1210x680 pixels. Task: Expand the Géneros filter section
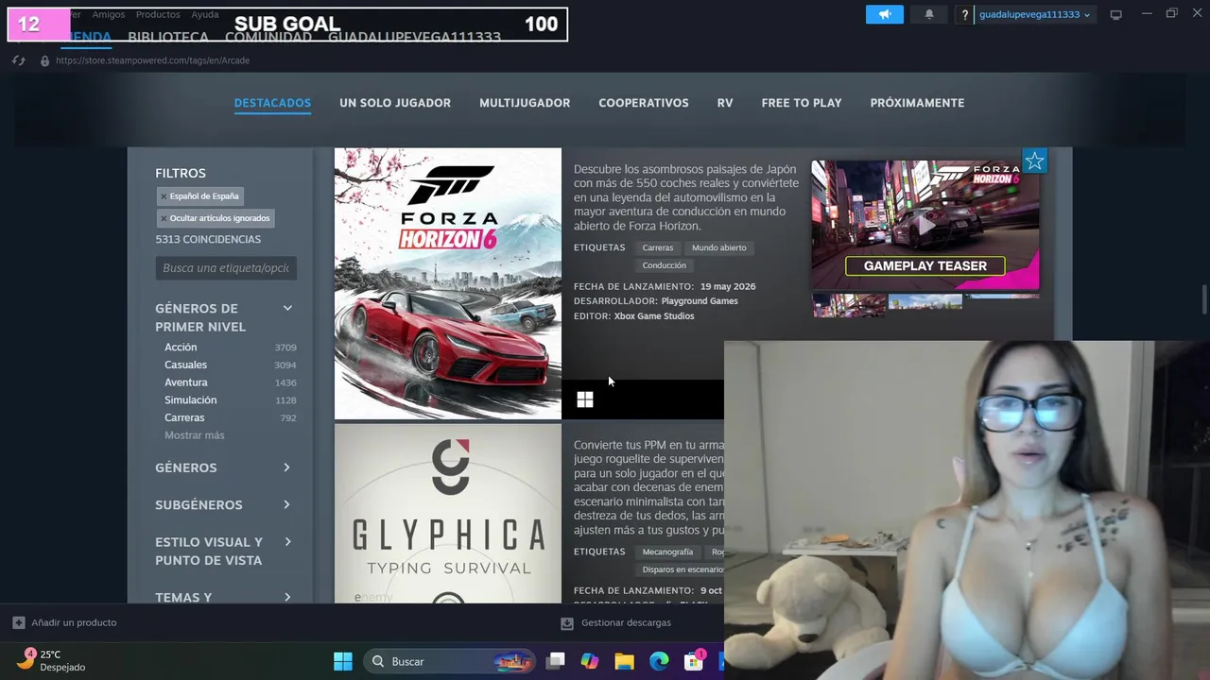[x=286, y=467]
